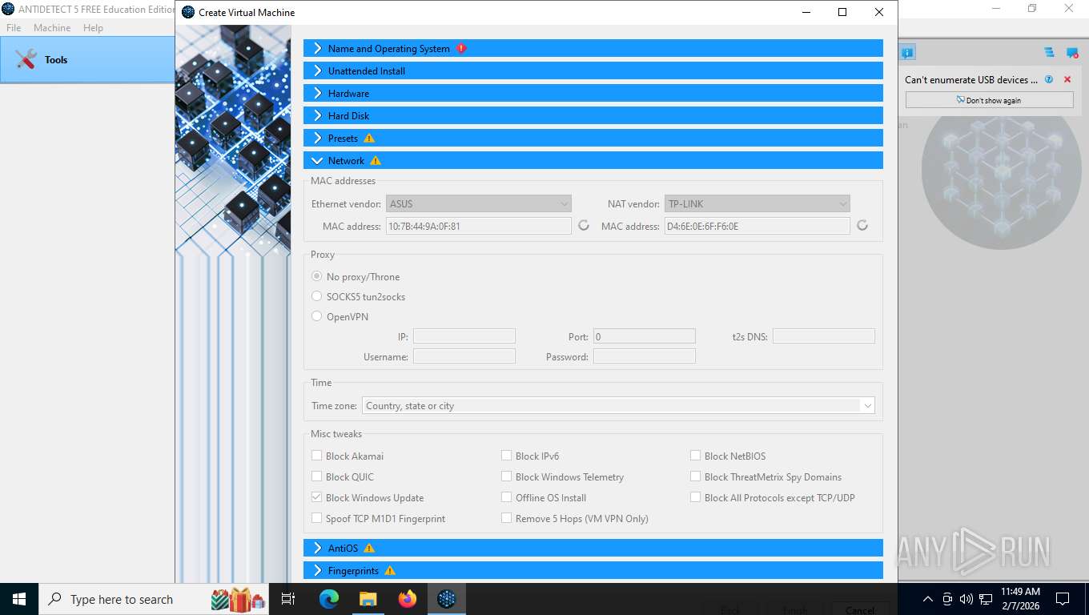Regenerate the NAT MAC address

tap(862, 226)
